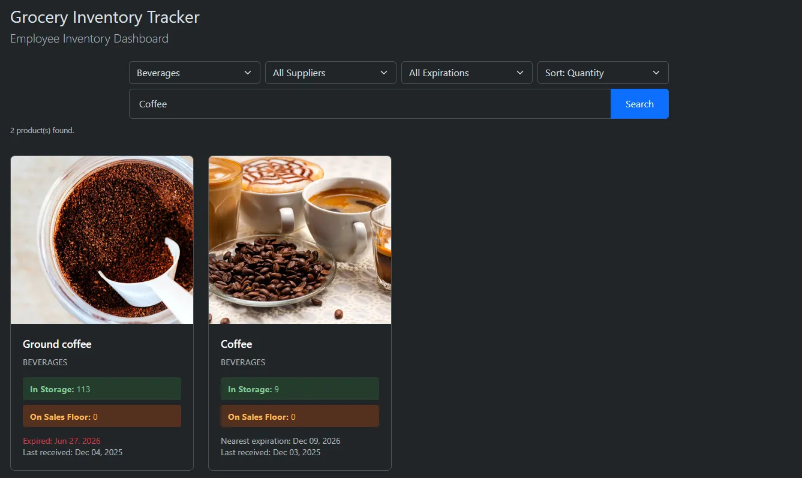Click the Ground coffee product image

102,240
